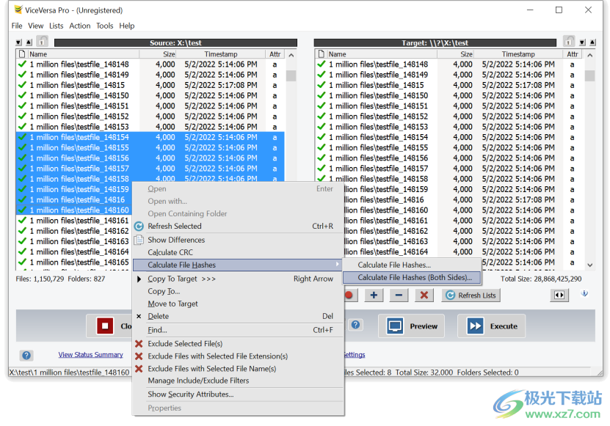The width and height of the screenshot is (610, 426).
Task: Click the Size column header in target pane
Action: click(x=466, y=54)
